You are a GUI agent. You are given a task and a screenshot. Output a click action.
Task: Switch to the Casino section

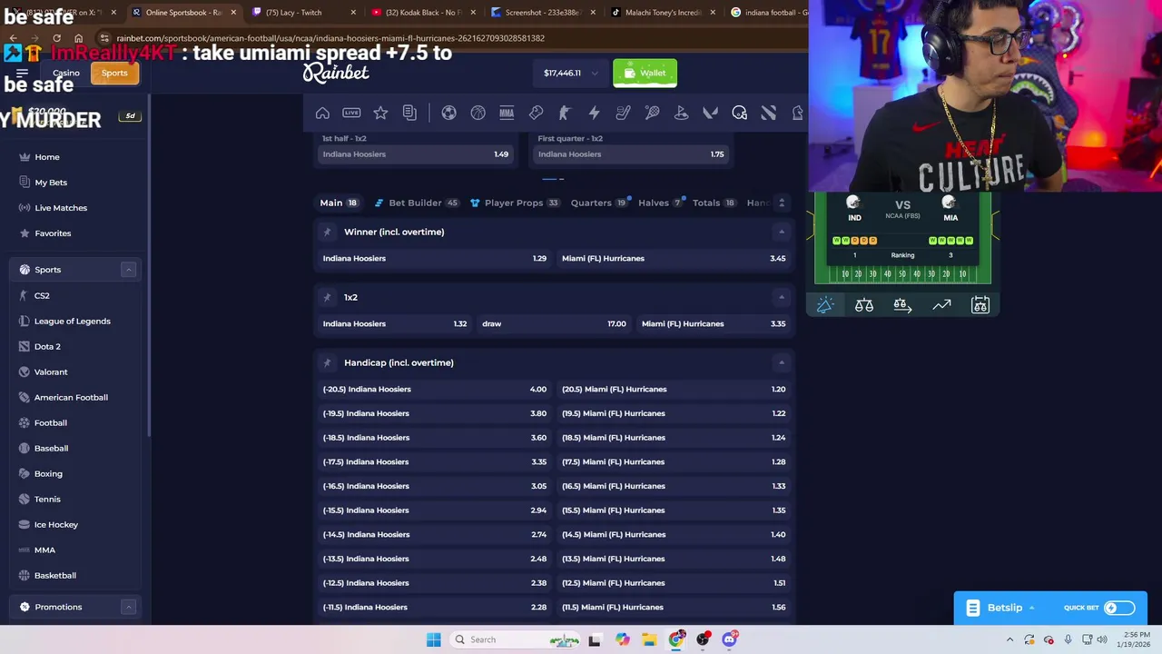coord(65,73)
